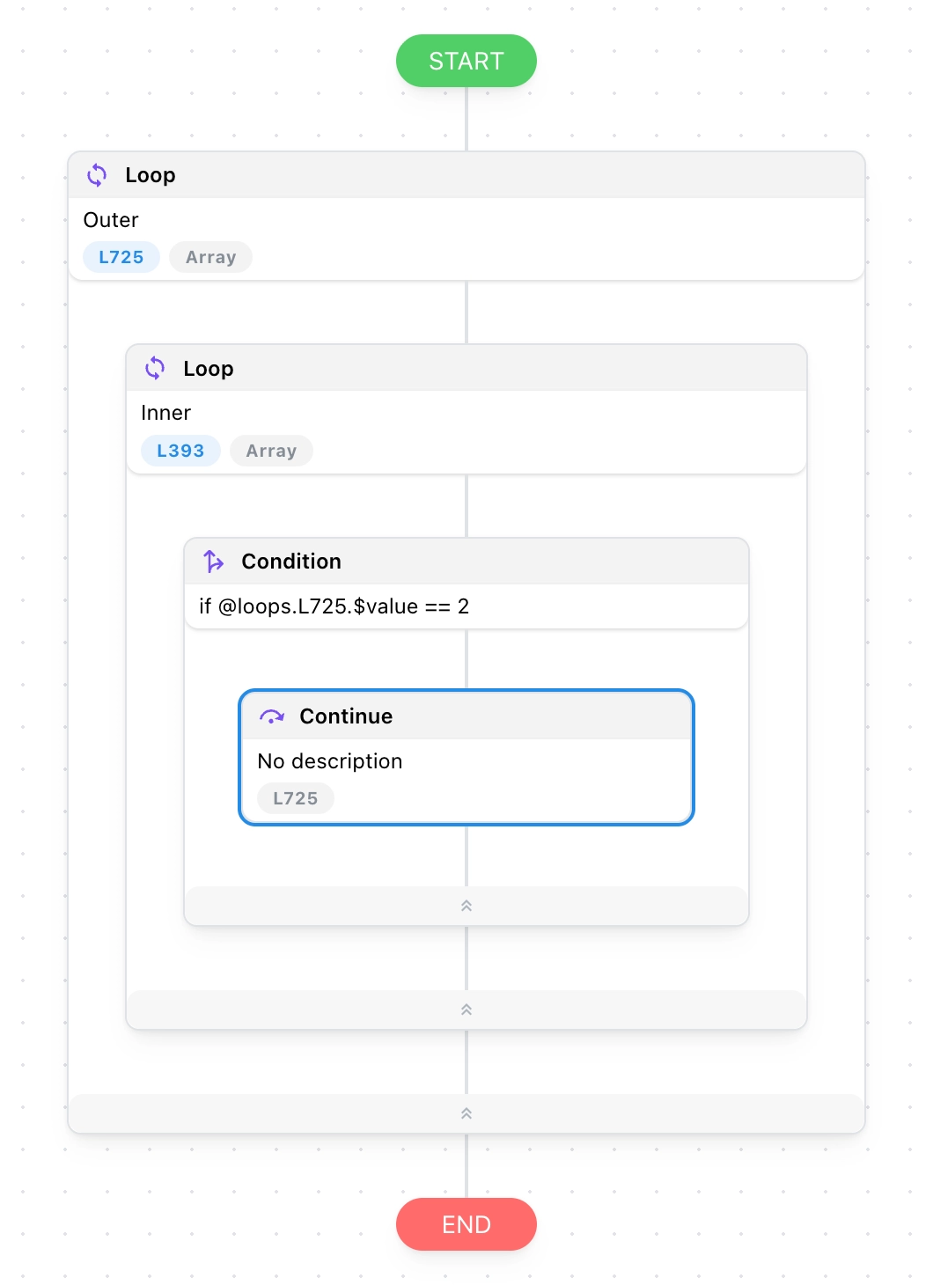Click the "No description" text in Continue
The height and width of the screenshot is (1285, 933).
click(x=330, y=761)
